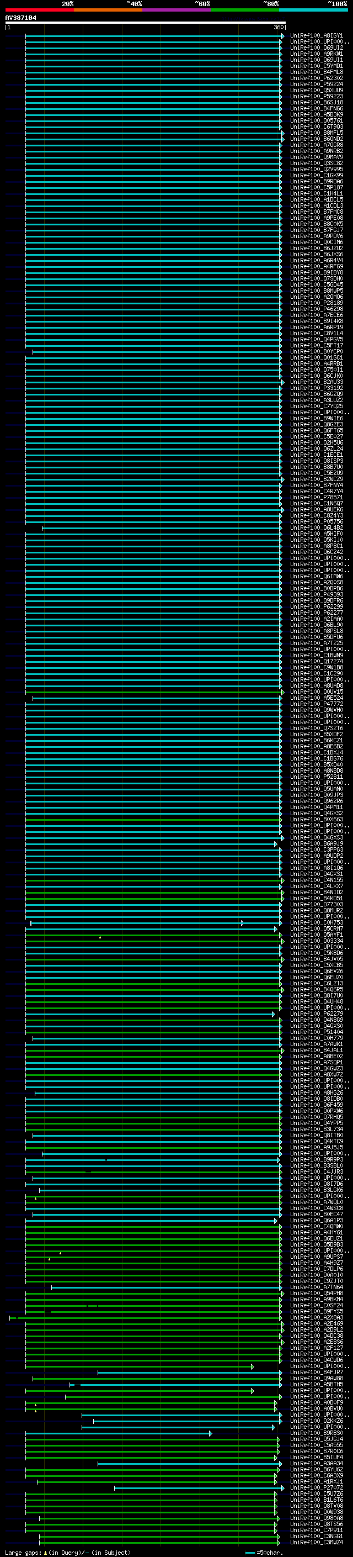
Task: Click the hit label UniRef100_B0YCP0
Action: point(317,352)
